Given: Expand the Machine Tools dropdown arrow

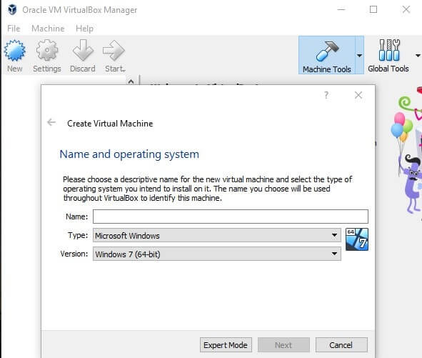Looking at the screenshot, I should [x=360, y=56].
